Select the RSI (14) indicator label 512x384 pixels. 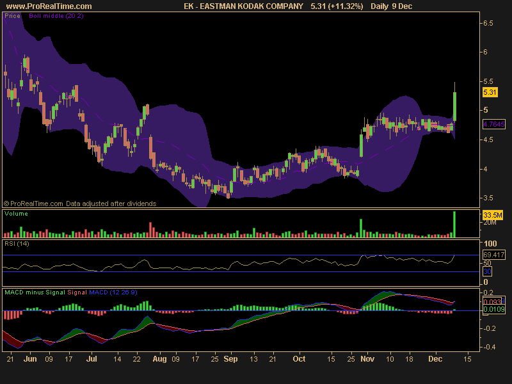click(x=17, y=244)
